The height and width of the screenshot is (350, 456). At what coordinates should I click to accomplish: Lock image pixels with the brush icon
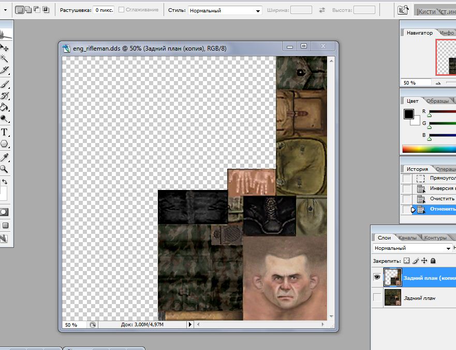point(416,261)
